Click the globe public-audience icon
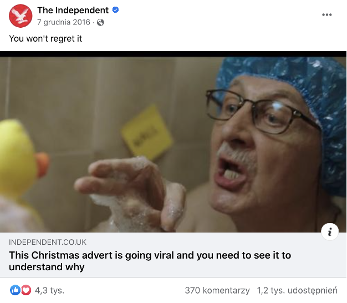 [x=100, y=22]
